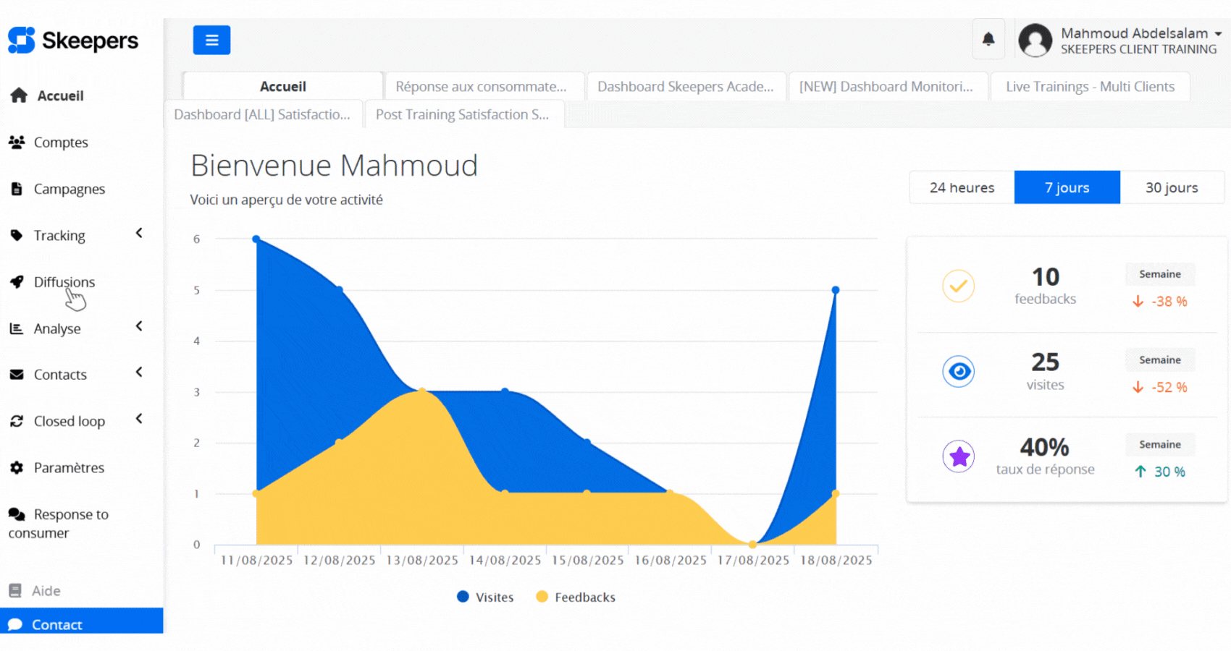Click the yellow checkmark feedbacks icon
The width and height of the screenshot is (1231, 651).
(x=958, y=286)
